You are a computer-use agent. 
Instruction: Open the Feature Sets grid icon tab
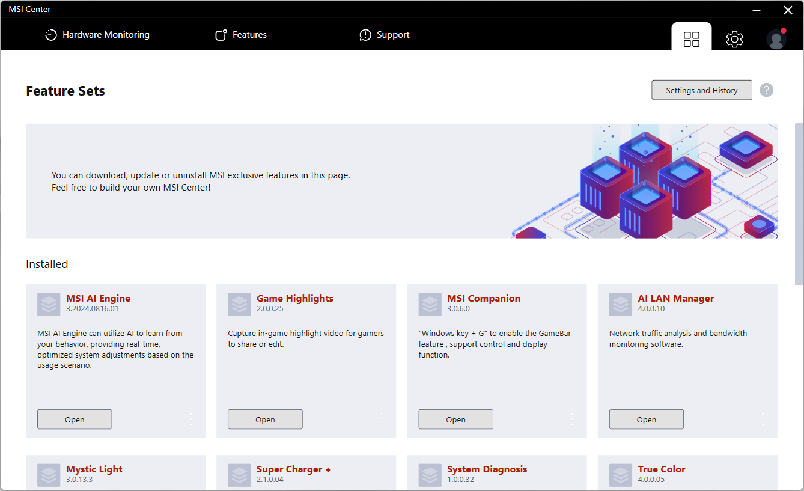point(692,39)
